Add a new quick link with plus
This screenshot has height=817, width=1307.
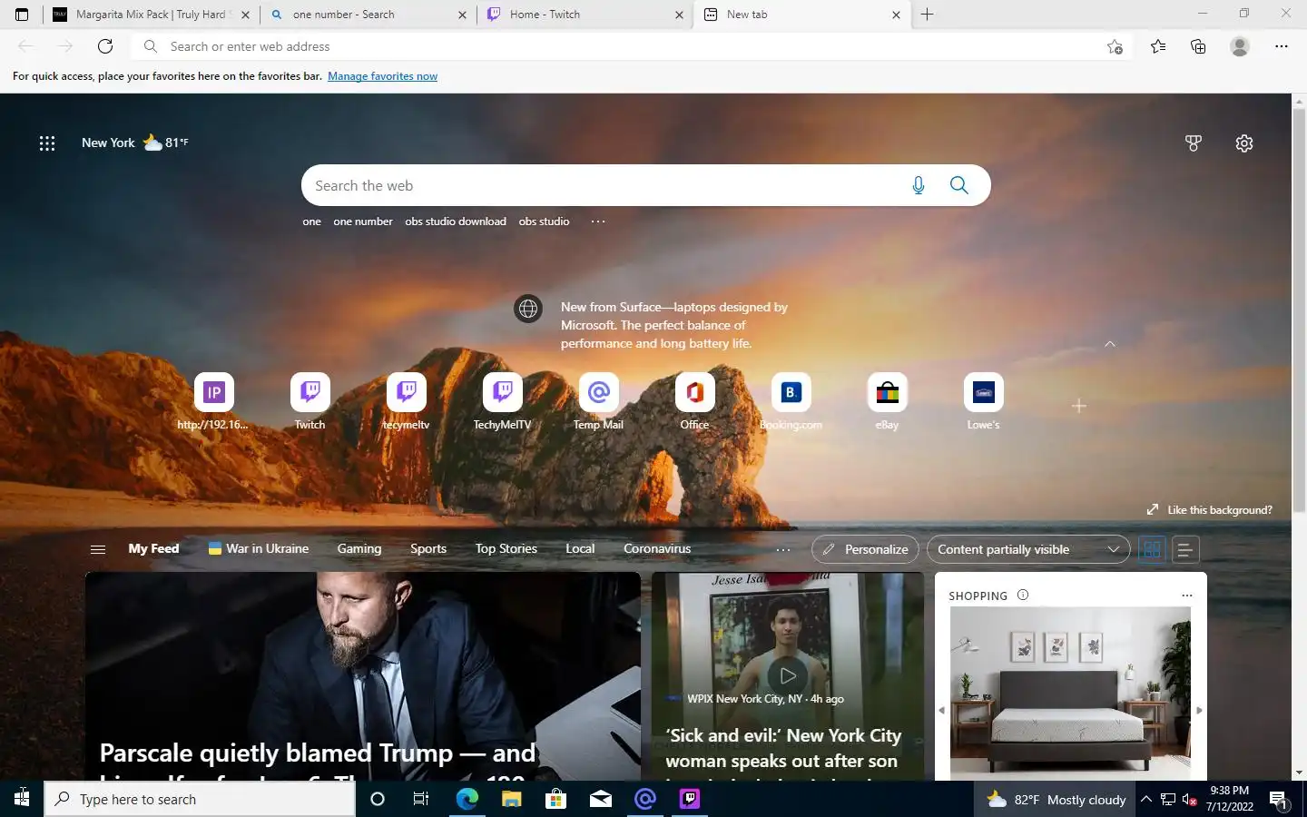[x=1079, y=406]
